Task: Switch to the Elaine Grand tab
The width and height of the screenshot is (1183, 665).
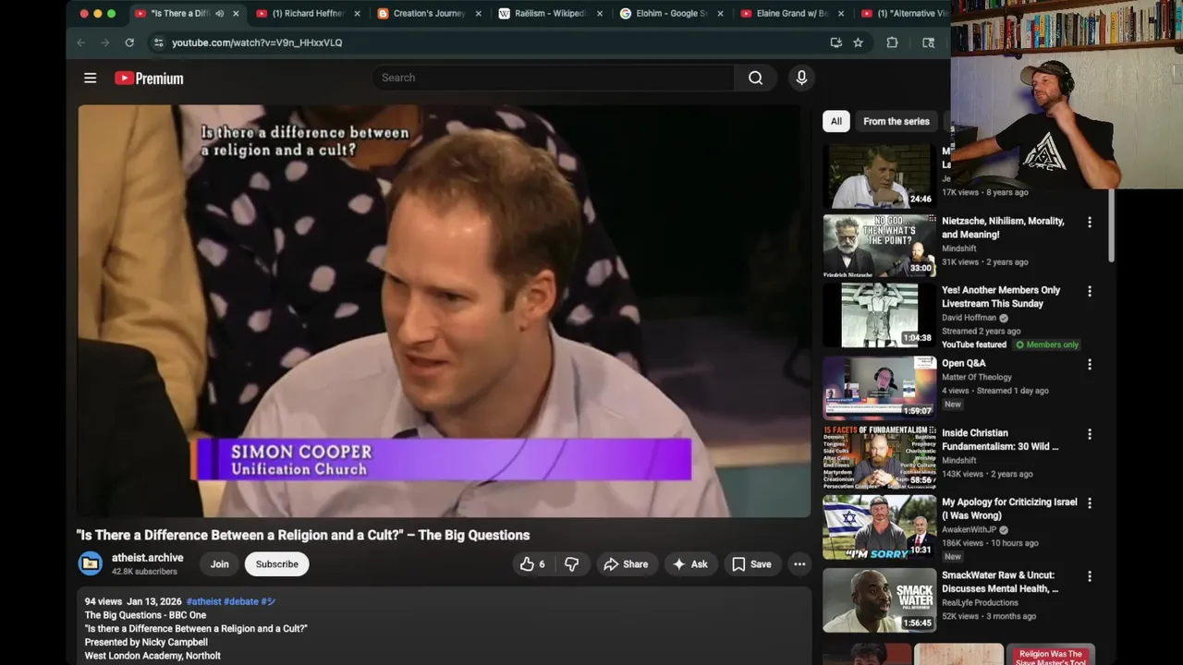Action: click(x=791, y=14)
